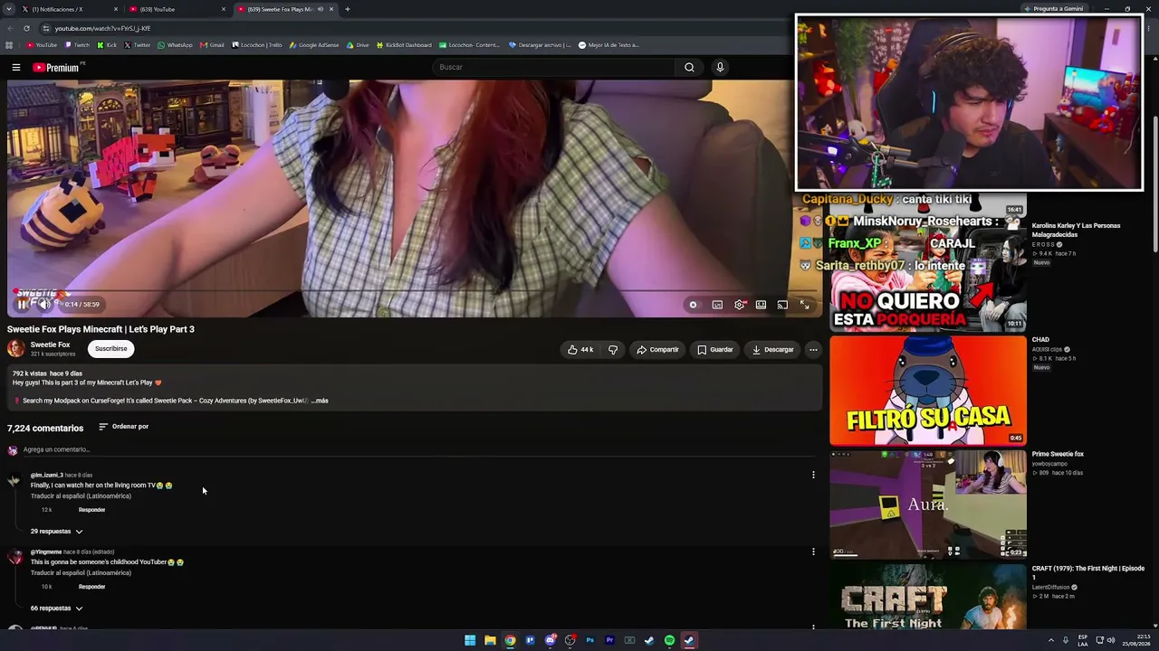Like the video with 44 k likes
This screenshot has height=651, width=1159.
point(580,350)
